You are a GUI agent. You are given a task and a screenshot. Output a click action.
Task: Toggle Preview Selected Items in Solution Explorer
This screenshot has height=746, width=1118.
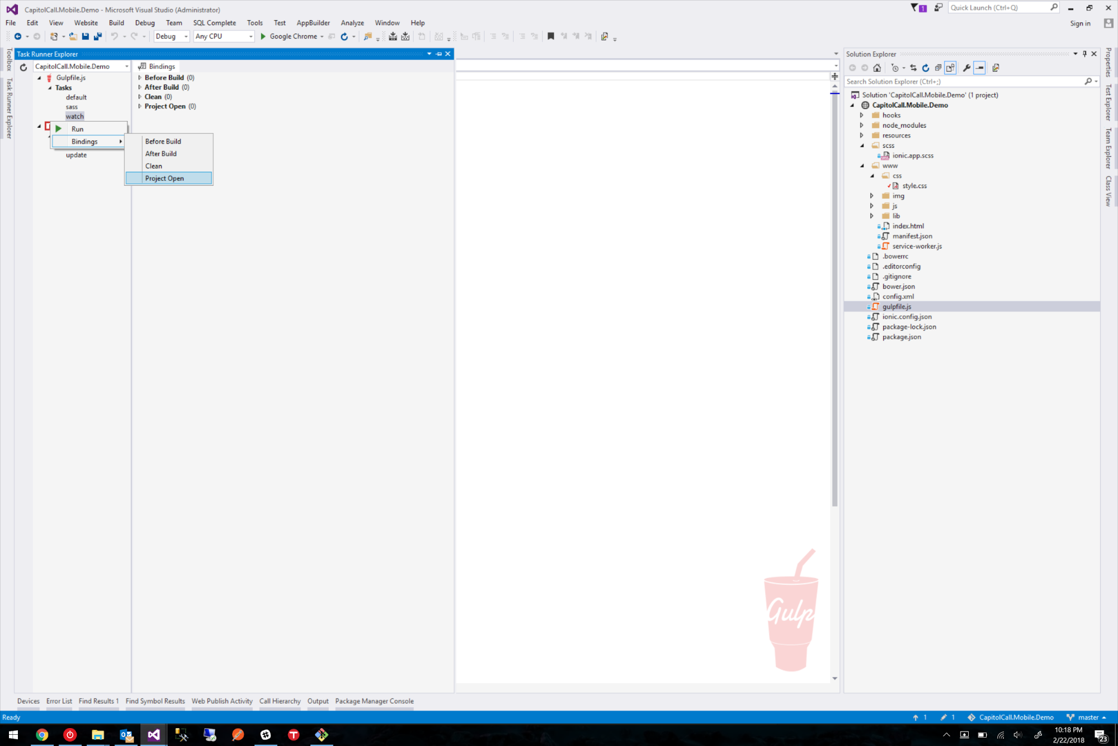click(x=979, y=68)
